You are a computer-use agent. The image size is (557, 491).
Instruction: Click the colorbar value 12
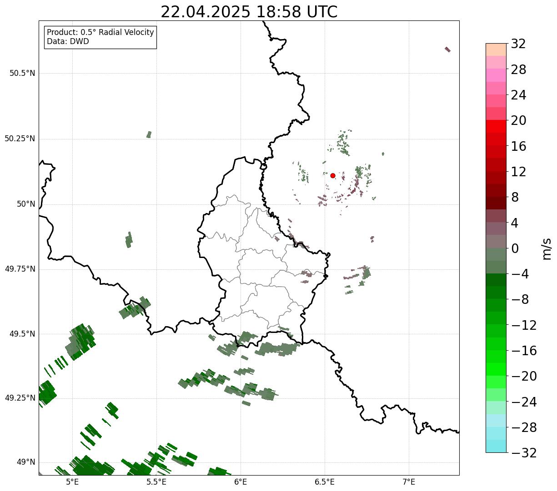(518, 172)
